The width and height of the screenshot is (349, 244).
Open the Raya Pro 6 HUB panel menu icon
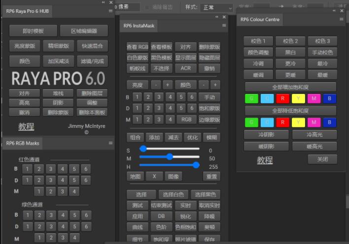click(x=110, y=11)
